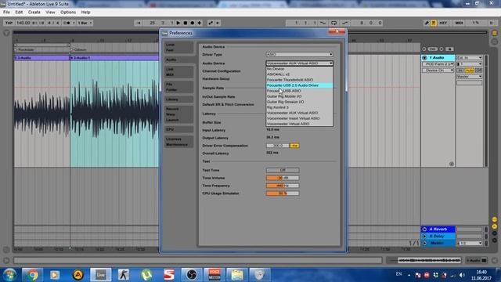Open the 1 Bar quantization dropdown
501x282 pixels.
[x=85, y=23]
